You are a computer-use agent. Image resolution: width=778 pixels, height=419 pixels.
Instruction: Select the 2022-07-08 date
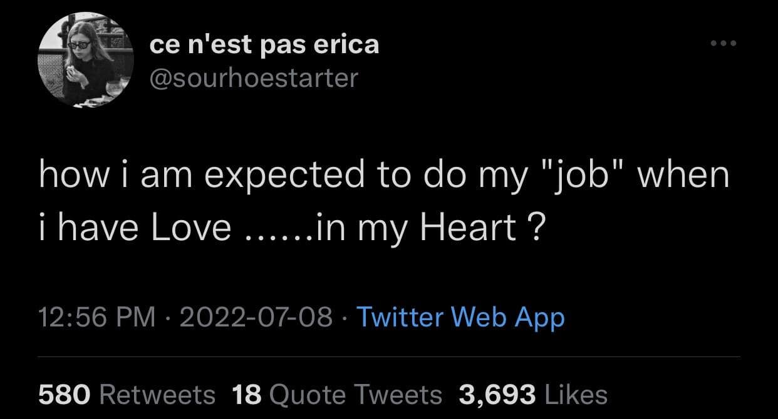pos(256,317)
